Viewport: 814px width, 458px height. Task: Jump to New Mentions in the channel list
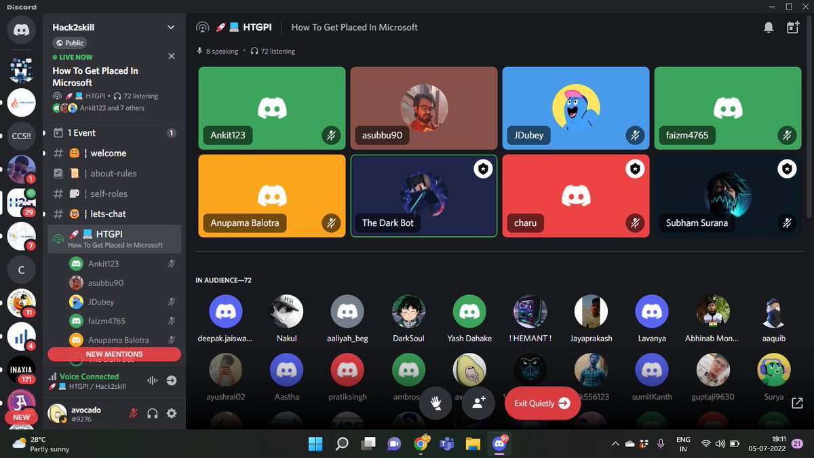(114, 354)
